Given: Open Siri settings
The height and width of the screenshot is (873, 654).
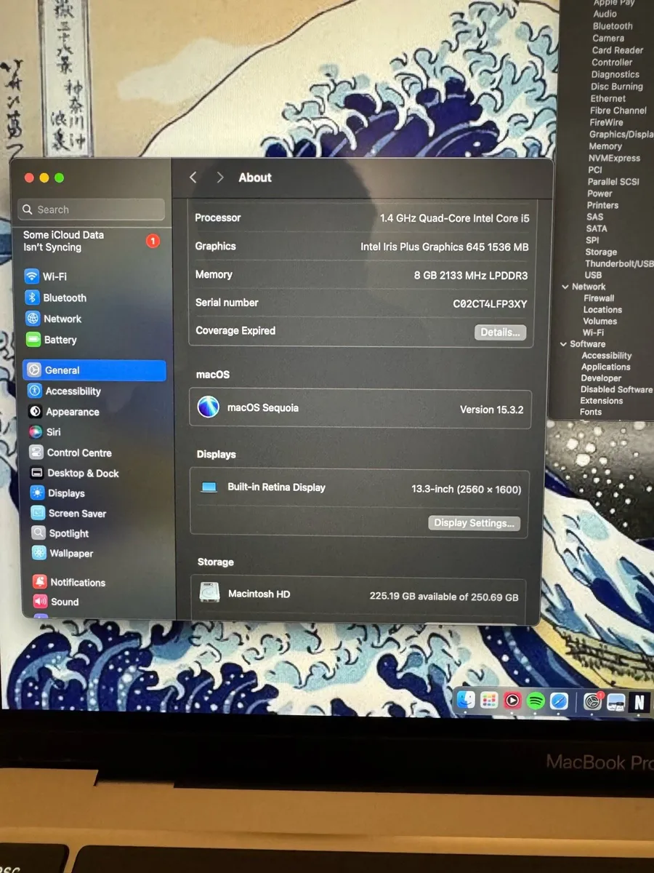Looking at the screenshot, I should click(44, 432).
